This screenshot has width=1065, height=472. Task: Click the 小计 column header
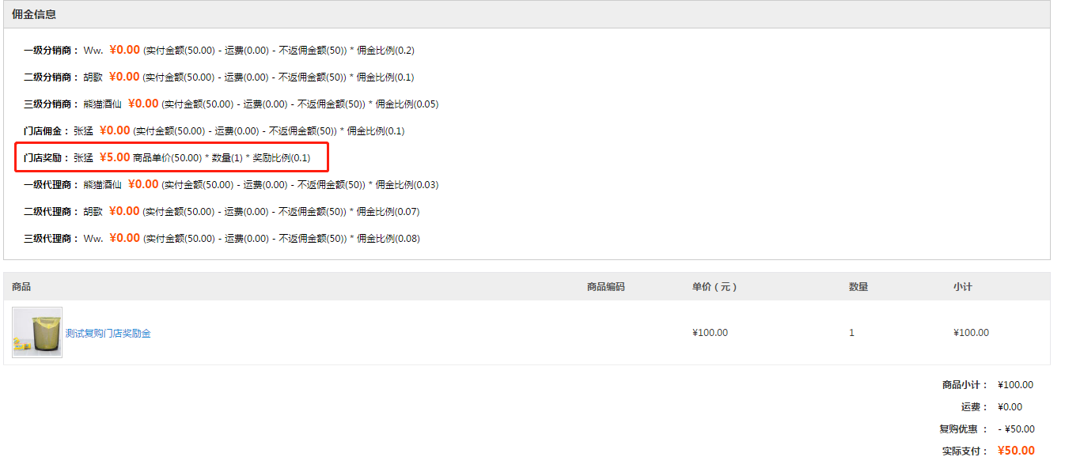click(963, 286)
